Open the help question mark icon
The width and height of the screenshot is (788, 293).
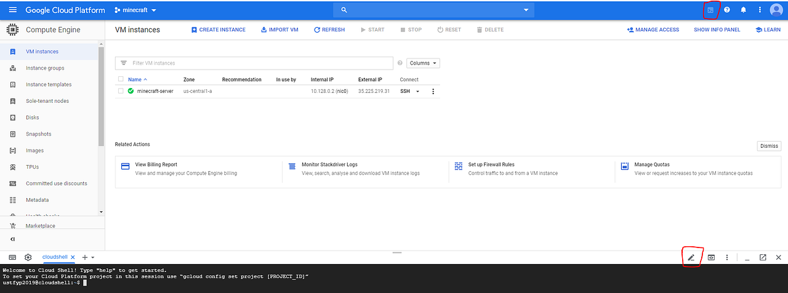(727, 10)
